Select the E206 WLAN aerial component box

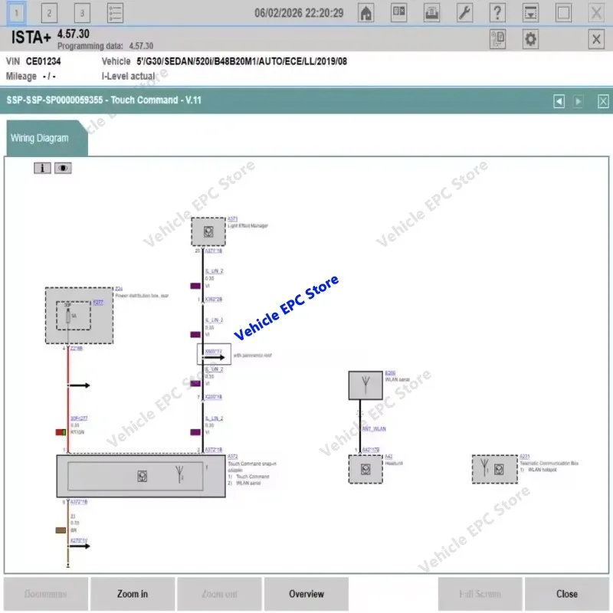coord(366,385)
